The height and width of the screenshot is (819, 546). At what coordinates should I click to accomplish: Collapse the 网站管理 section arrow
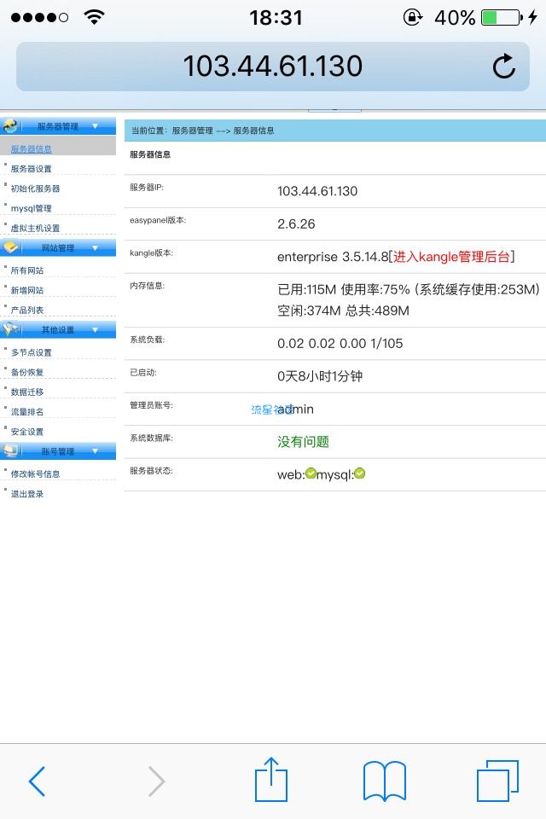[x=95, y=247]
